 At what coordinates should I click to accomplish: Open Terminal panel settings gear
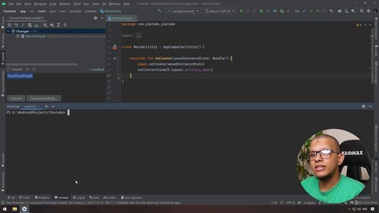point(364,106)
